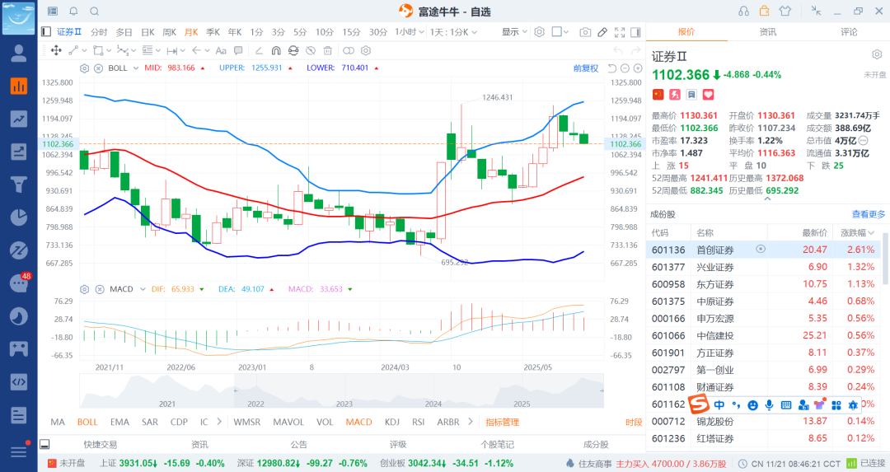Switch to the 资讯 tab in right panel

(x=767, y=31)
